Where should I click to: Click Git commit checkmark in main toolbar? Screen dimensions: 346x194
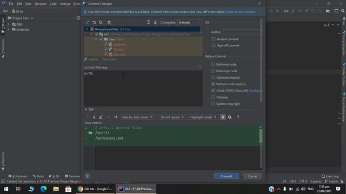[x=300, y=11]
